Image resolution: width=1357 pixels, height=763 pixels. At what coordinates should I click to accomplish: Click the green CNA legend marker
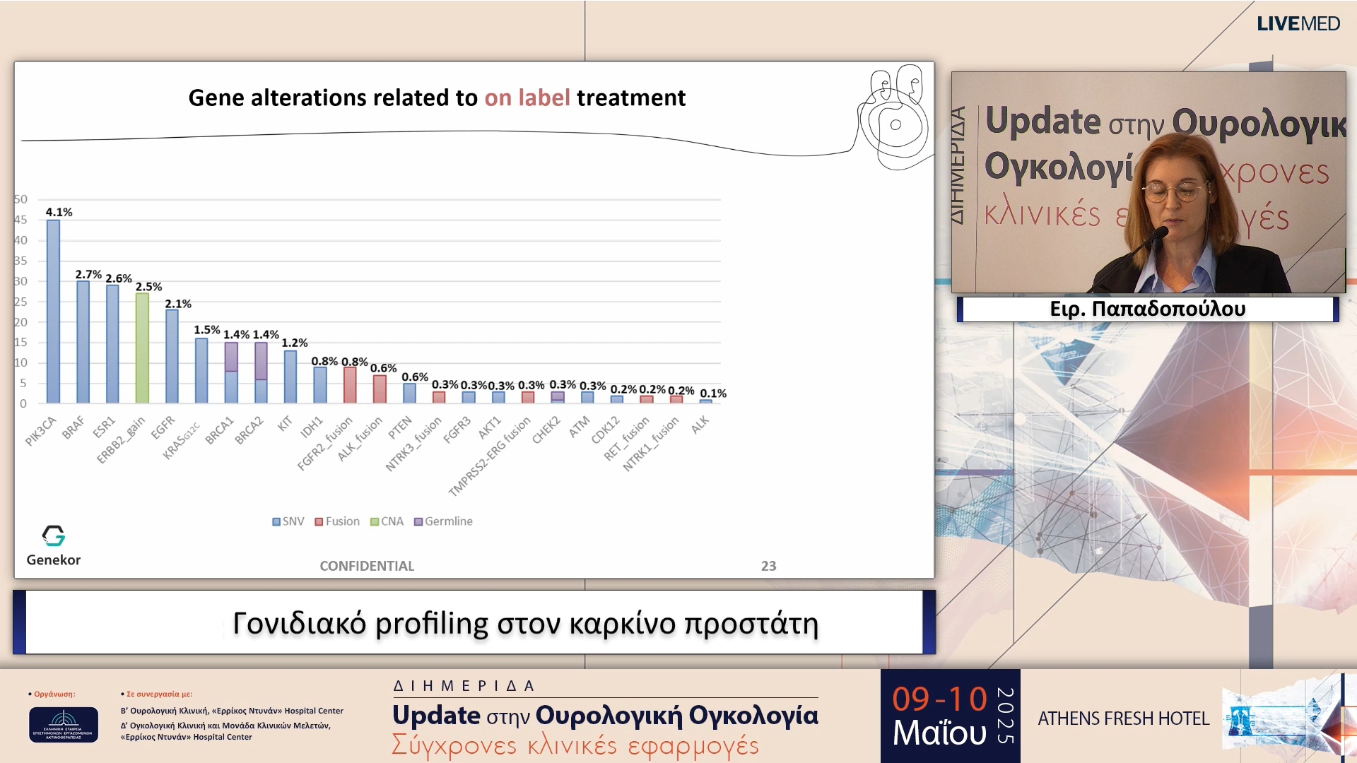click(x=373, y=521)
